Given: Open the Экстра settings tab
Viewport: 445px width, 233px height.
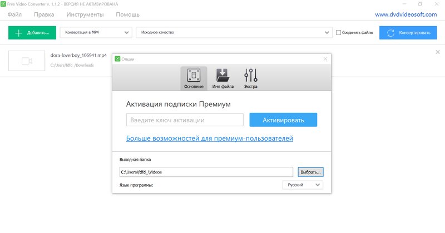Looking at the screenshot, I should [x=251, y=78].
